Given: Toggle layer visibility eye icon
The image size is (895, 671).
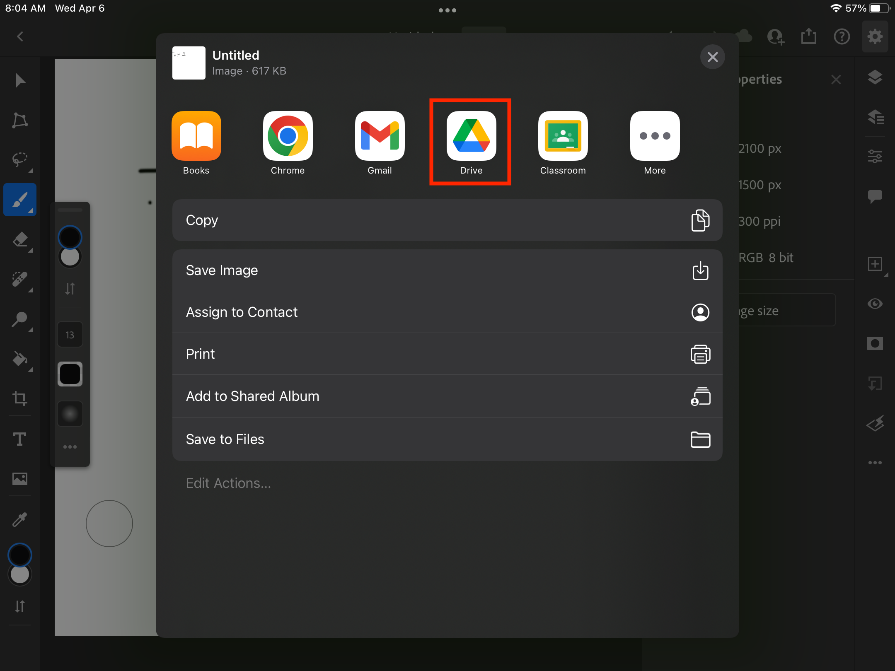Looking at the screenshot, I should (x=875, y=304).
